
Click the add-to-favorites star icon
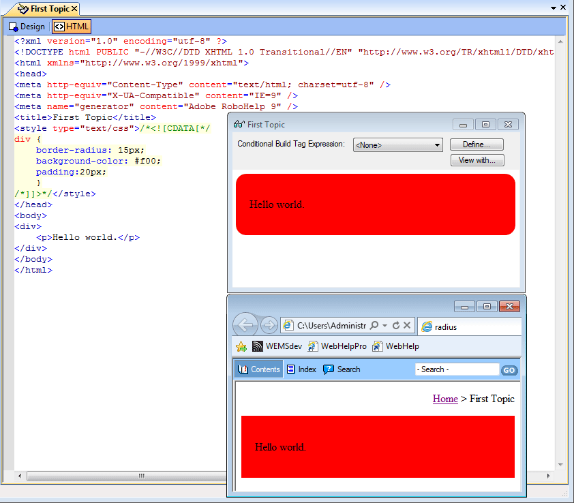(240, 346)
